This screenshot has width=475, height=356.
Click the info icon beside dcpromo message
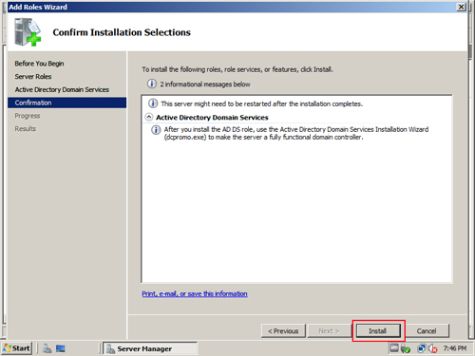coord(156,130)
